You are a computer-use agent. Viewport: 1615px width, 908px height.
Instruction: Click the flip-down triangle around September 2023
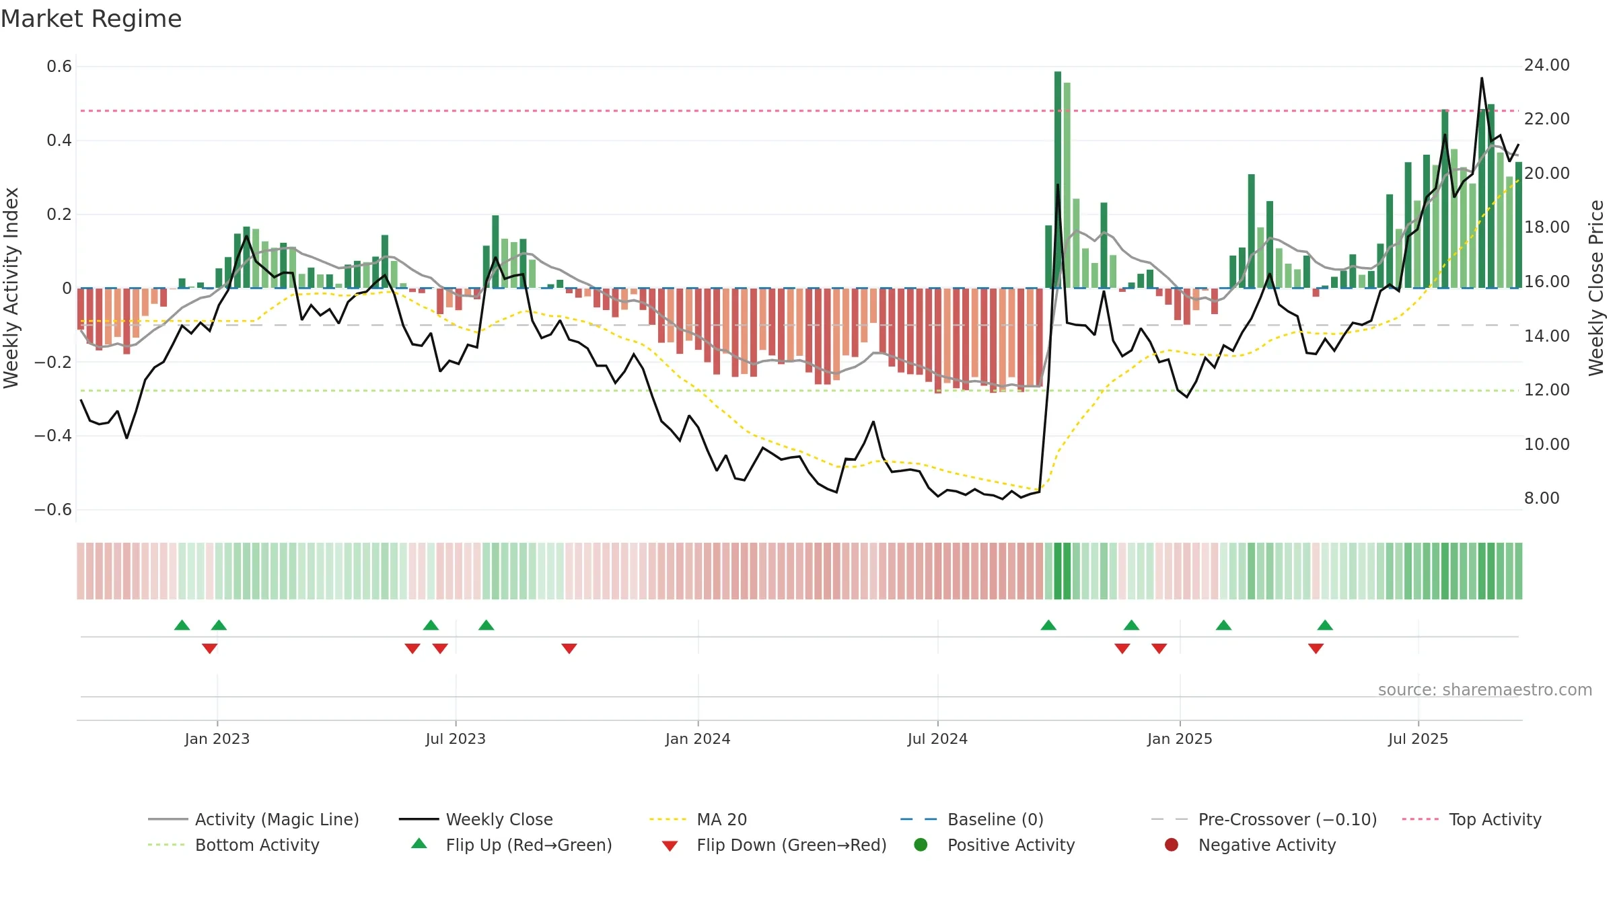click(569, 648)
